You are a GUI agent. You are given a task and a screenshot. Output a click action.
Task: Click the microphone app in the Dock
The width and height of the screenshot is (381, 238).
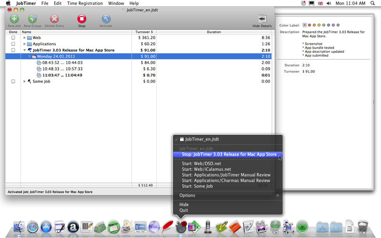(x=208, y=227)
